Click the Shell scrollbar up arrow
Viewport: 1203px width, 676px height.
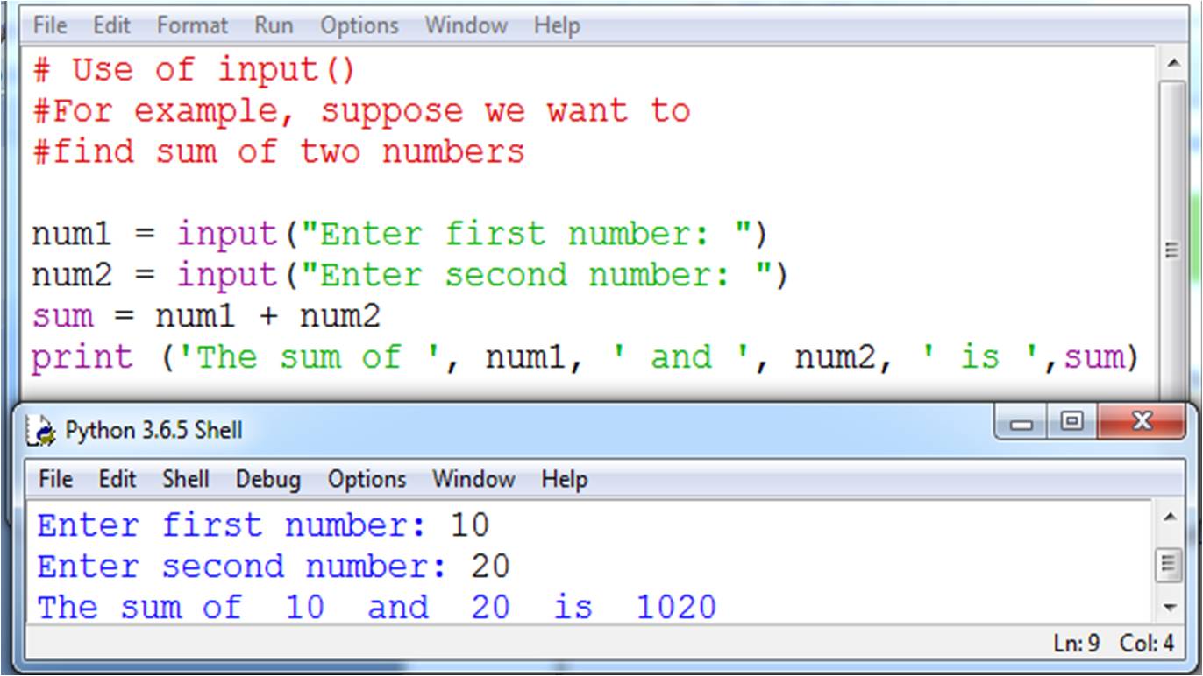(1168, 518)
